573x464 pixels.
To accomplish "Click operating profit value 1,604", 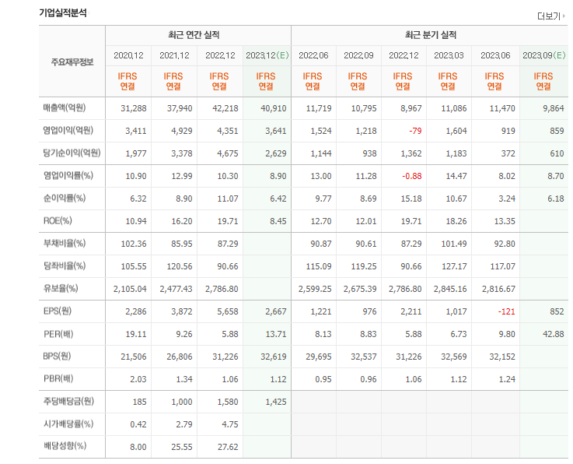I will (456, 131).
